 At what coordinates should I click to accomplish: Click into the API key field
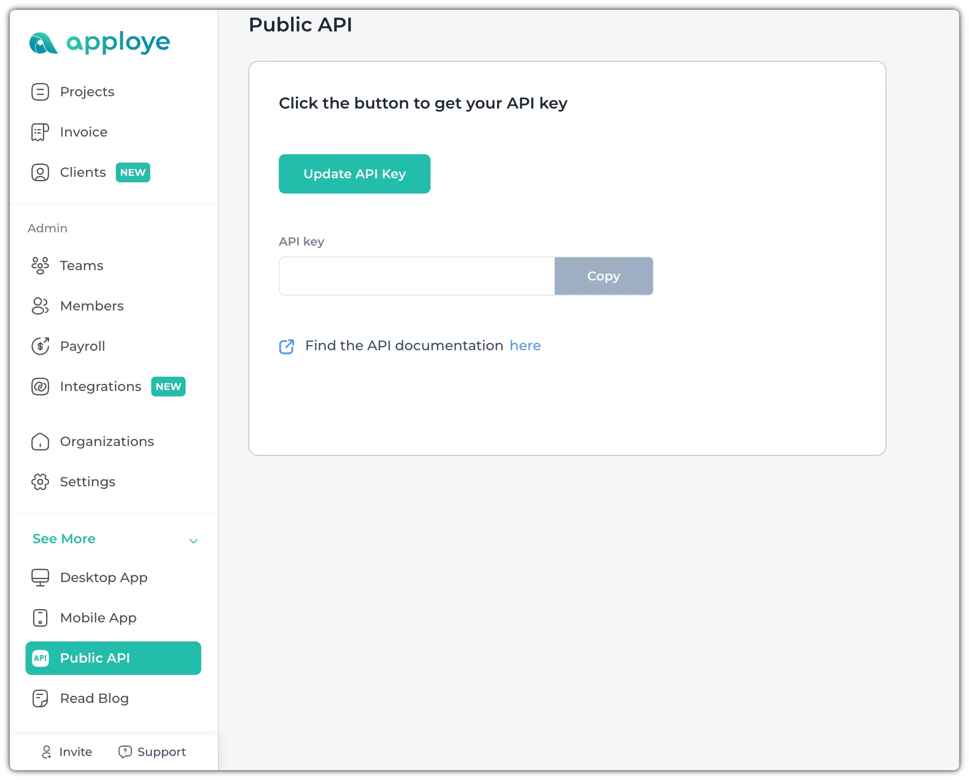416,276
